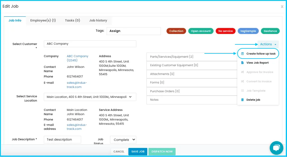Expand the Notes section
Image resolution: width=287 pixels, height=157 pixels.
coord(192,100)
